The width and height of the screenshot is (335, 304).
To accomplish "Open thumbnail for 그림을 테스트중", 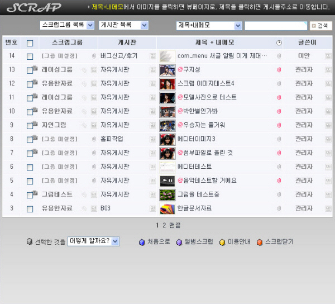I will 167,195.
